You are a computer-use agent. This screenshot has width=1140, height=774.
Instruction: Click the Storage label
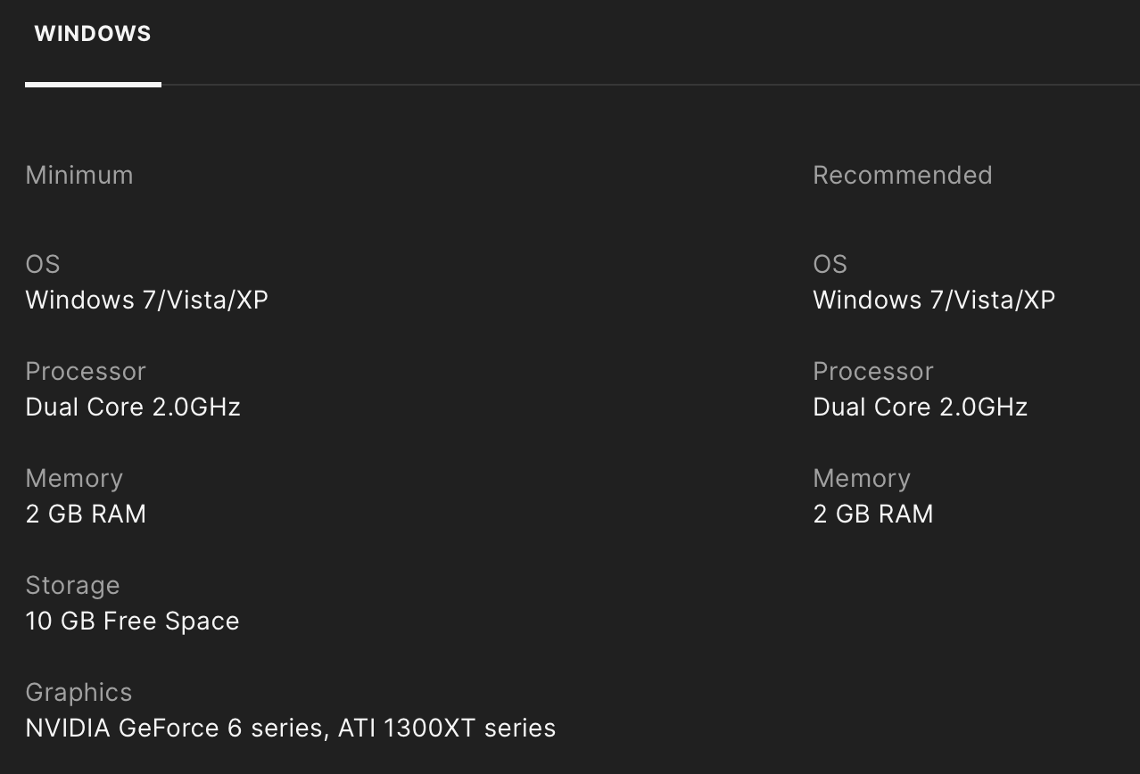pos(72,585)
